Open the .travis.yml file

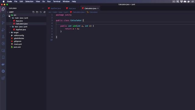click(x=18, y=44)
